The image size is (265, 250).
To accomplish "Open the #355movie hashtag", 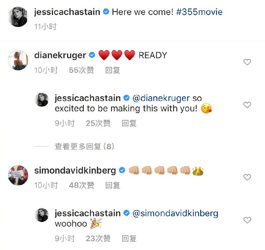I will point(200,12).
